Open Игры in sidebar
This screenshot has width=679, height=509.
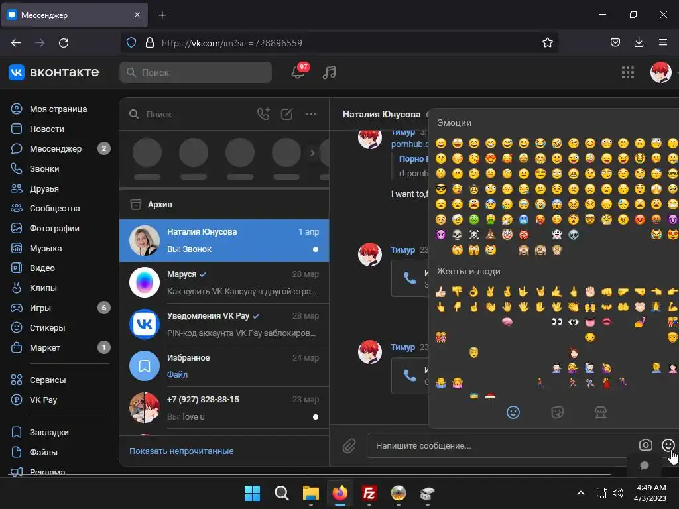pyautogui.click(x=60, y=308)
